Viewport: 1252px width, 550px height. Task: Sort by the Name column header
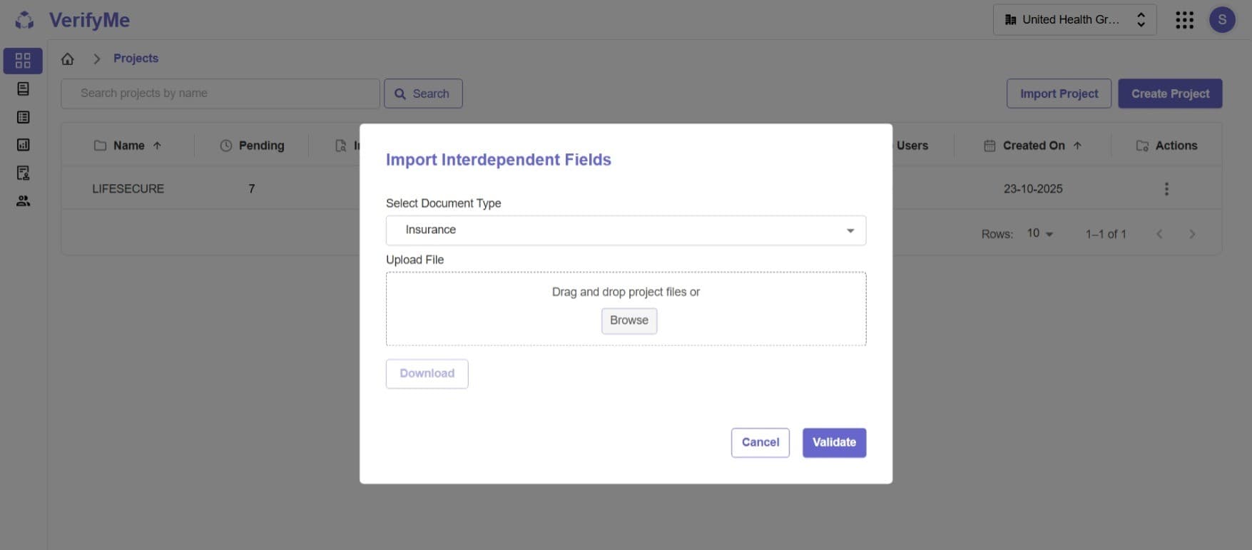pos(128,146)
